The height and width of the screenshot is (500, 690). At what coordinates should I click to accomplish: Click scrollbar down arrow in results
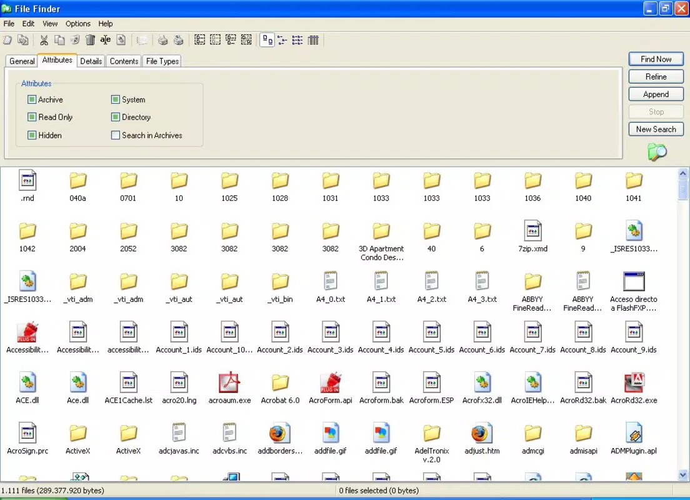point(682,475)
